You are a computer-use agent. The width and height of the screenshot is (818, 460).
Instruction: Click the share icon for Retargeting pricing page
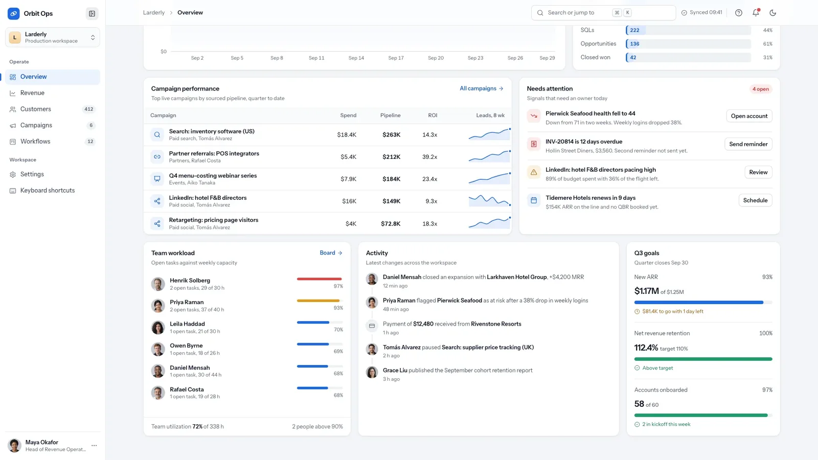[x=157, y=224]
